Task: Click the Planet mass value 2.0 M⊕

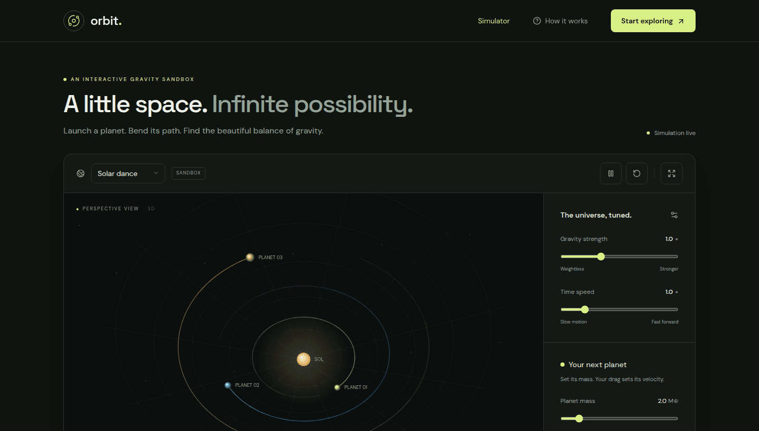Action: point(668,401)
